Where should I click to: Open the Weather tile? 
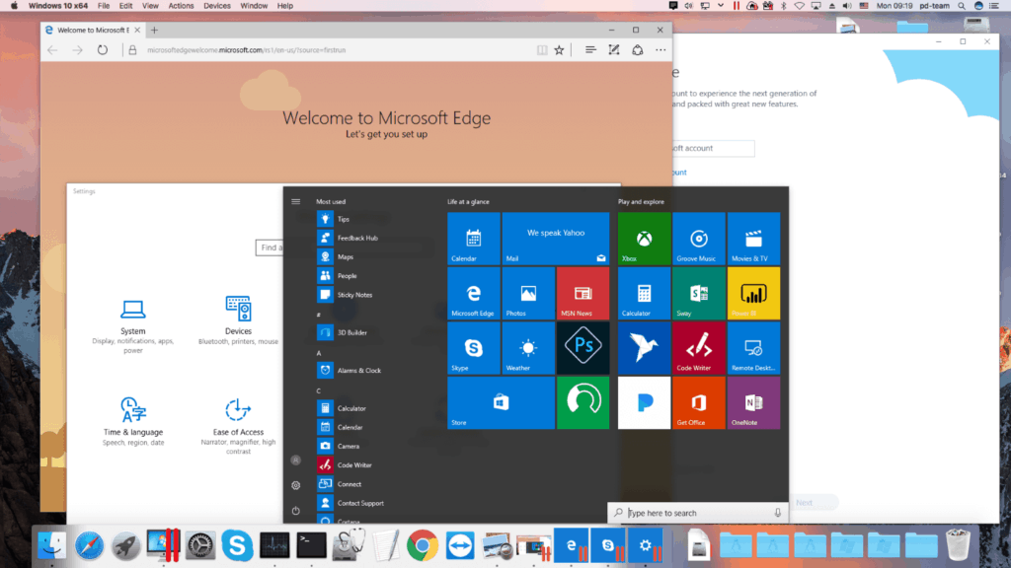tap(528, 347)
